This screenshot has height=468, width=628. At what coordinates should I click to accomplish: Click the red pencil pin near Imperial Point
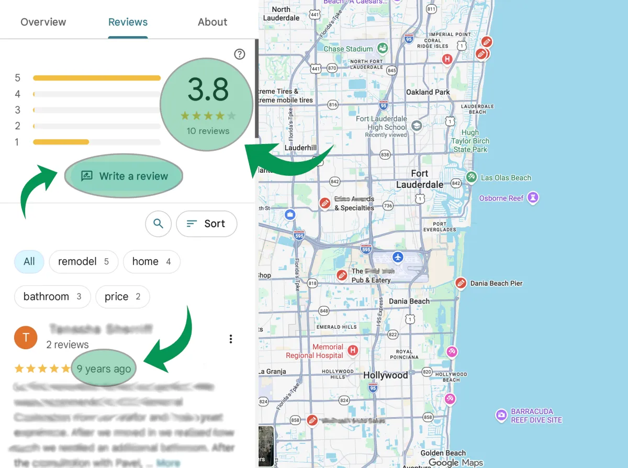click(x=487, y=42)
